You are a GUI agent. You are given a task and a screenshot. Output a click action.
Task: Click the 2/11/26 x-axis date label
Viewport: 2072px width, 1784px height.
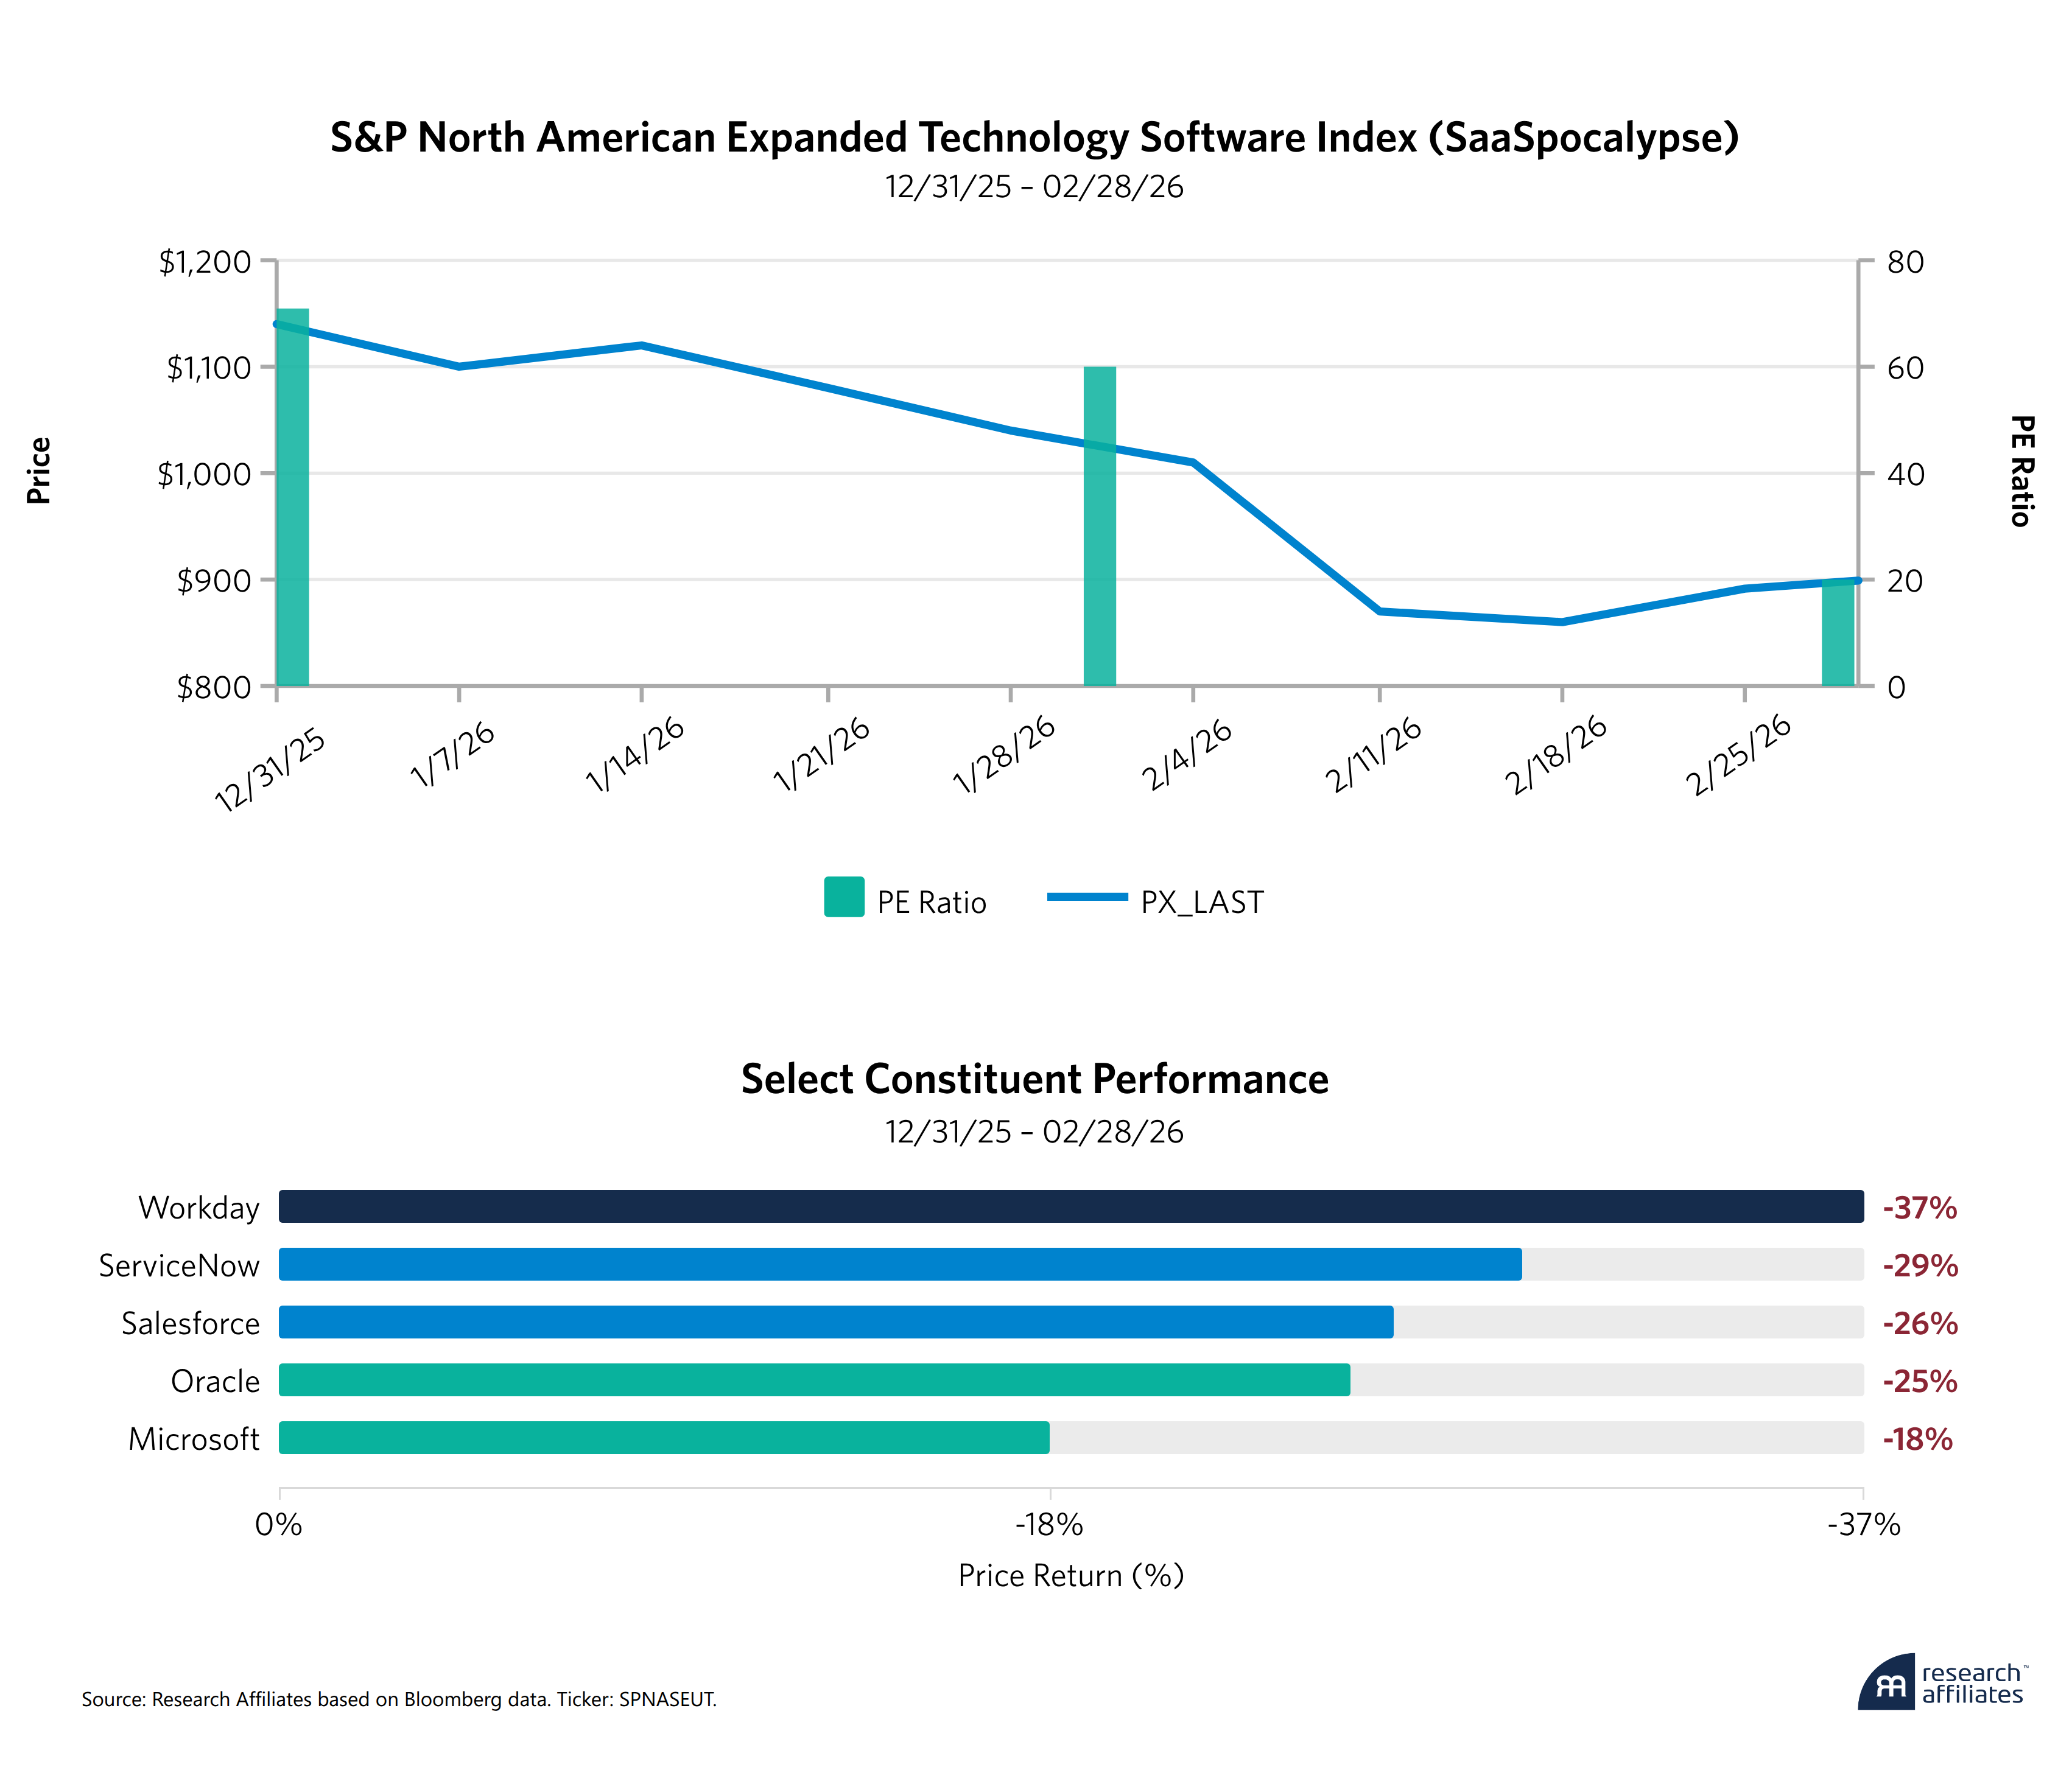[1373, 755]
